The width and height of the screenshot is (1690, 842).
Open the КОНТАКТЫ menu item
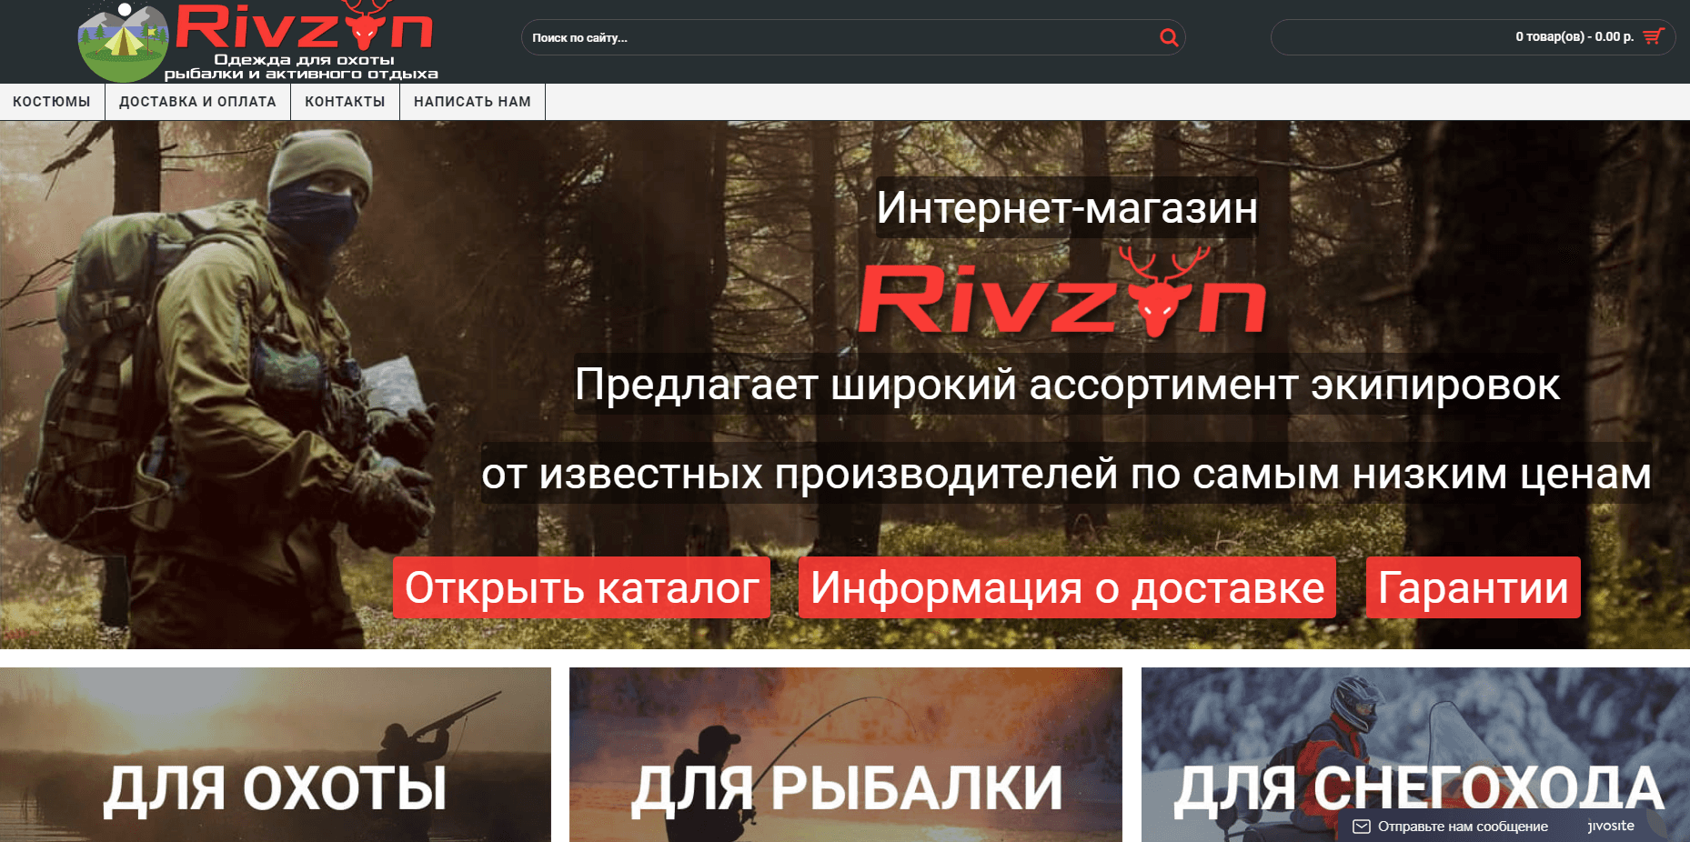click(345, 102)
